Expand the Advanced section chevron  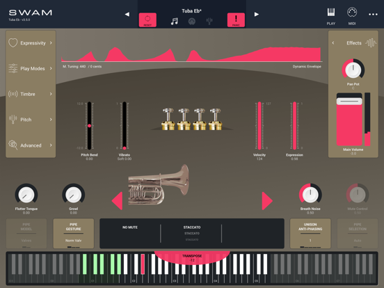click(51, 145)
